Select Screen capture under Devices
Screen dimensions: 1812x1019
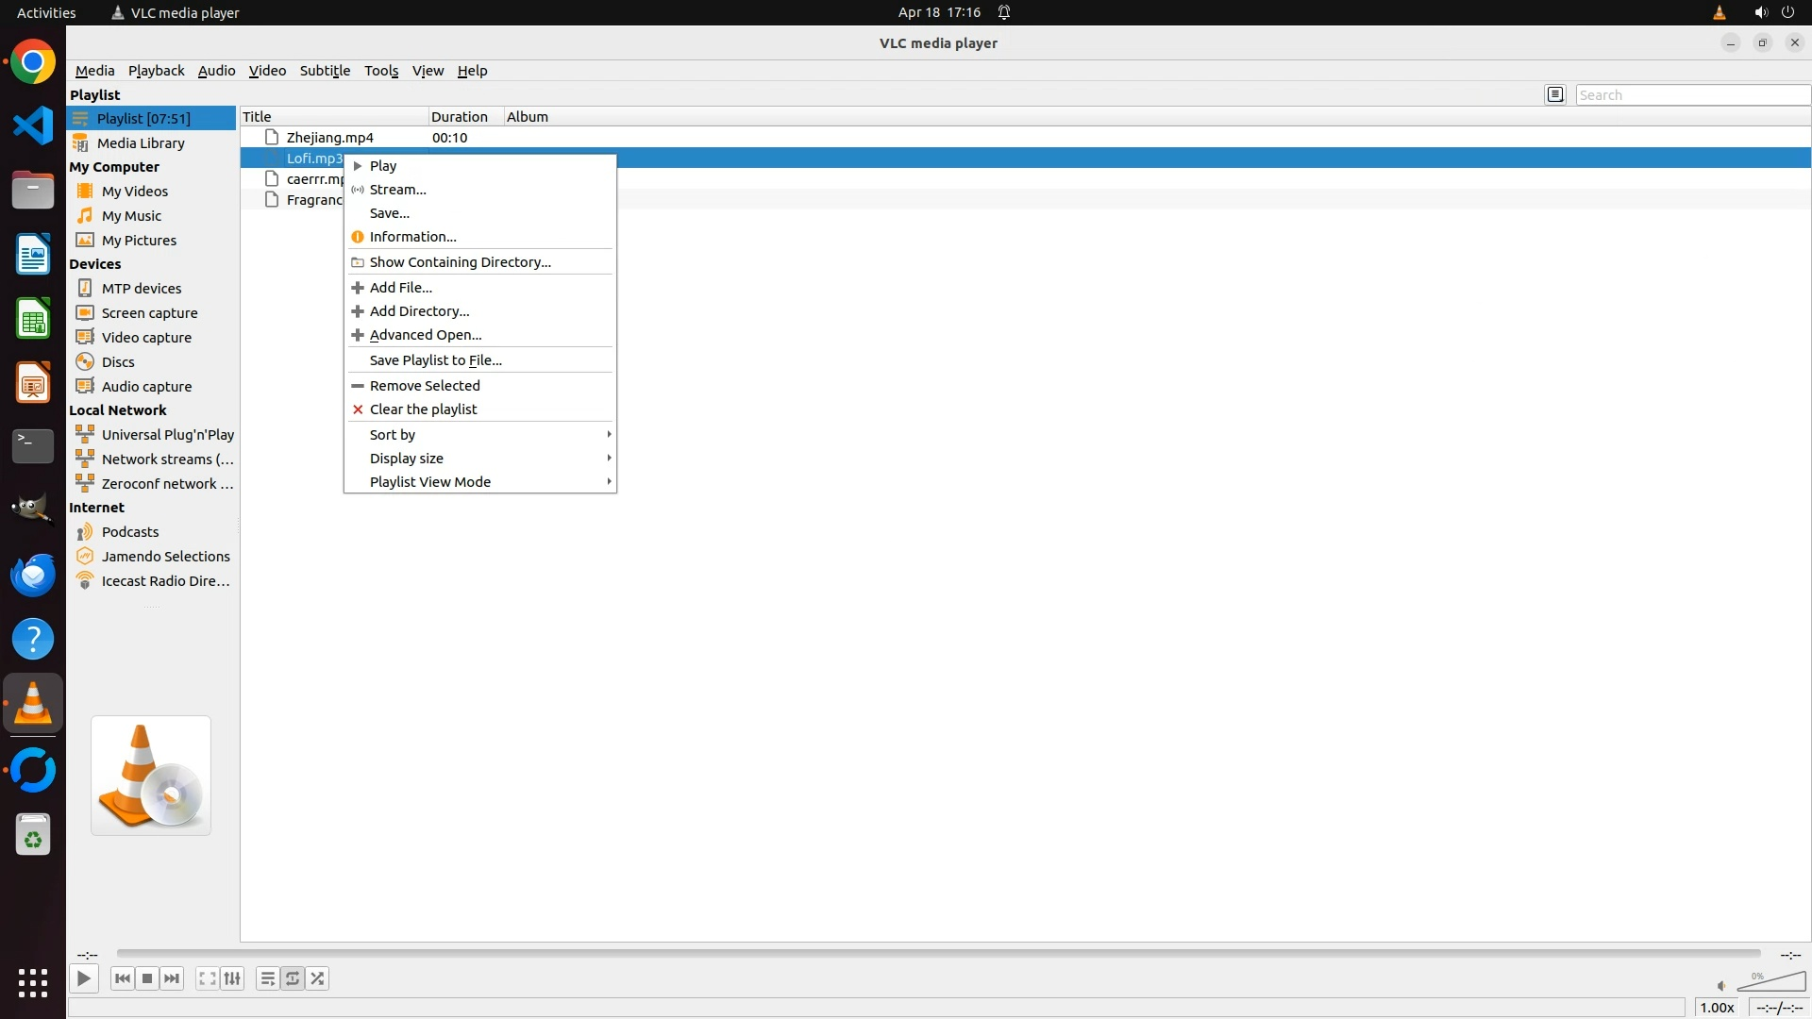coord(149,312)
